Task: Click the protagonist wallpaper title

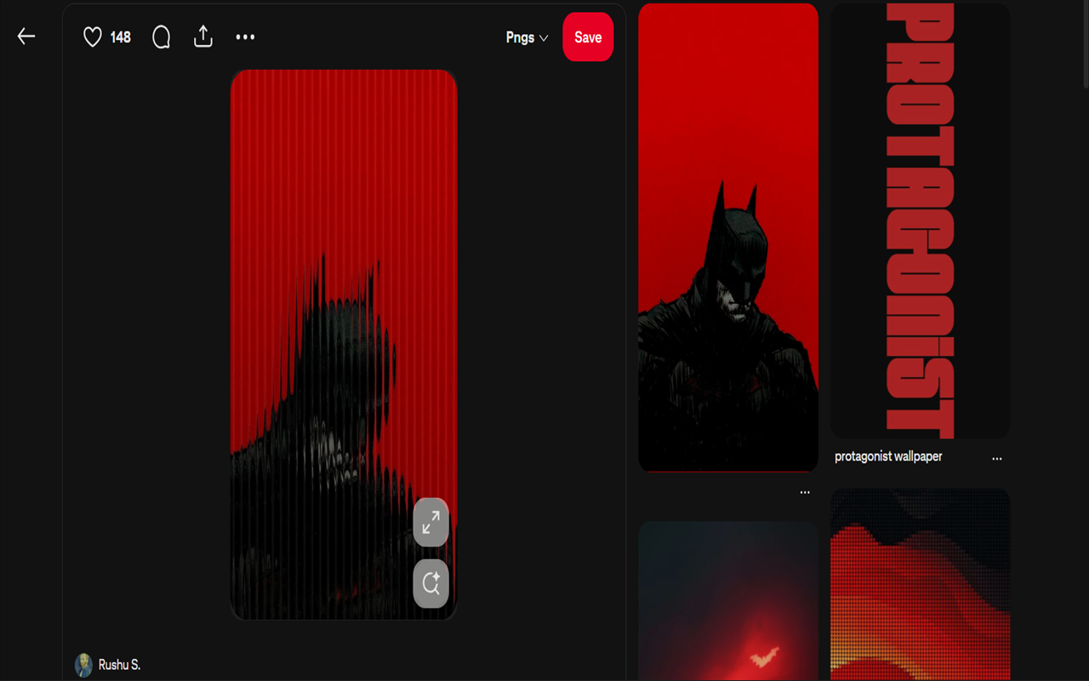Action: tap(888, 456)
